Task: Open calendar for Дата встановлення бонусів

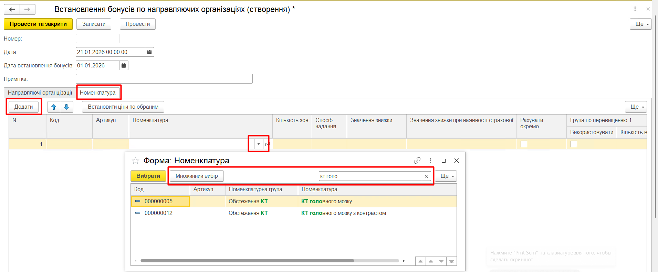Action: click(x=124, y=65)
